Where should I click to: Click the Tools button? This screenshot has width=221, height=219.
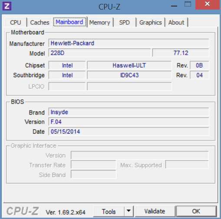click(109, 212)
